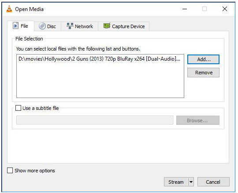The height and width of the screenshot is (193, 238).
Task: Click the subtitle file path field
Action: click(95, 120)
